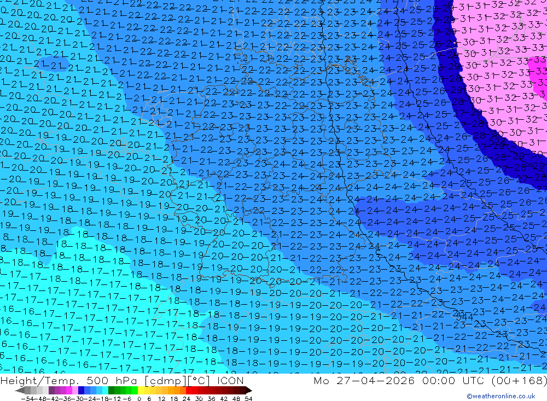This screenshot has height=401, width=547.
Task: Click the 'ICON' model name label
Action: pos(231,380)
